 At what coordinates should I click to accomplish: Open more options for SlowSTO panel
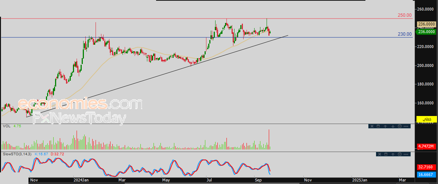(x=406, y=154)
